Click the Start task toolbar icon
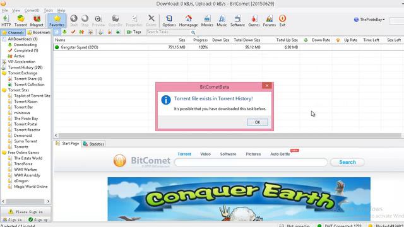 [x=74, y=21]
